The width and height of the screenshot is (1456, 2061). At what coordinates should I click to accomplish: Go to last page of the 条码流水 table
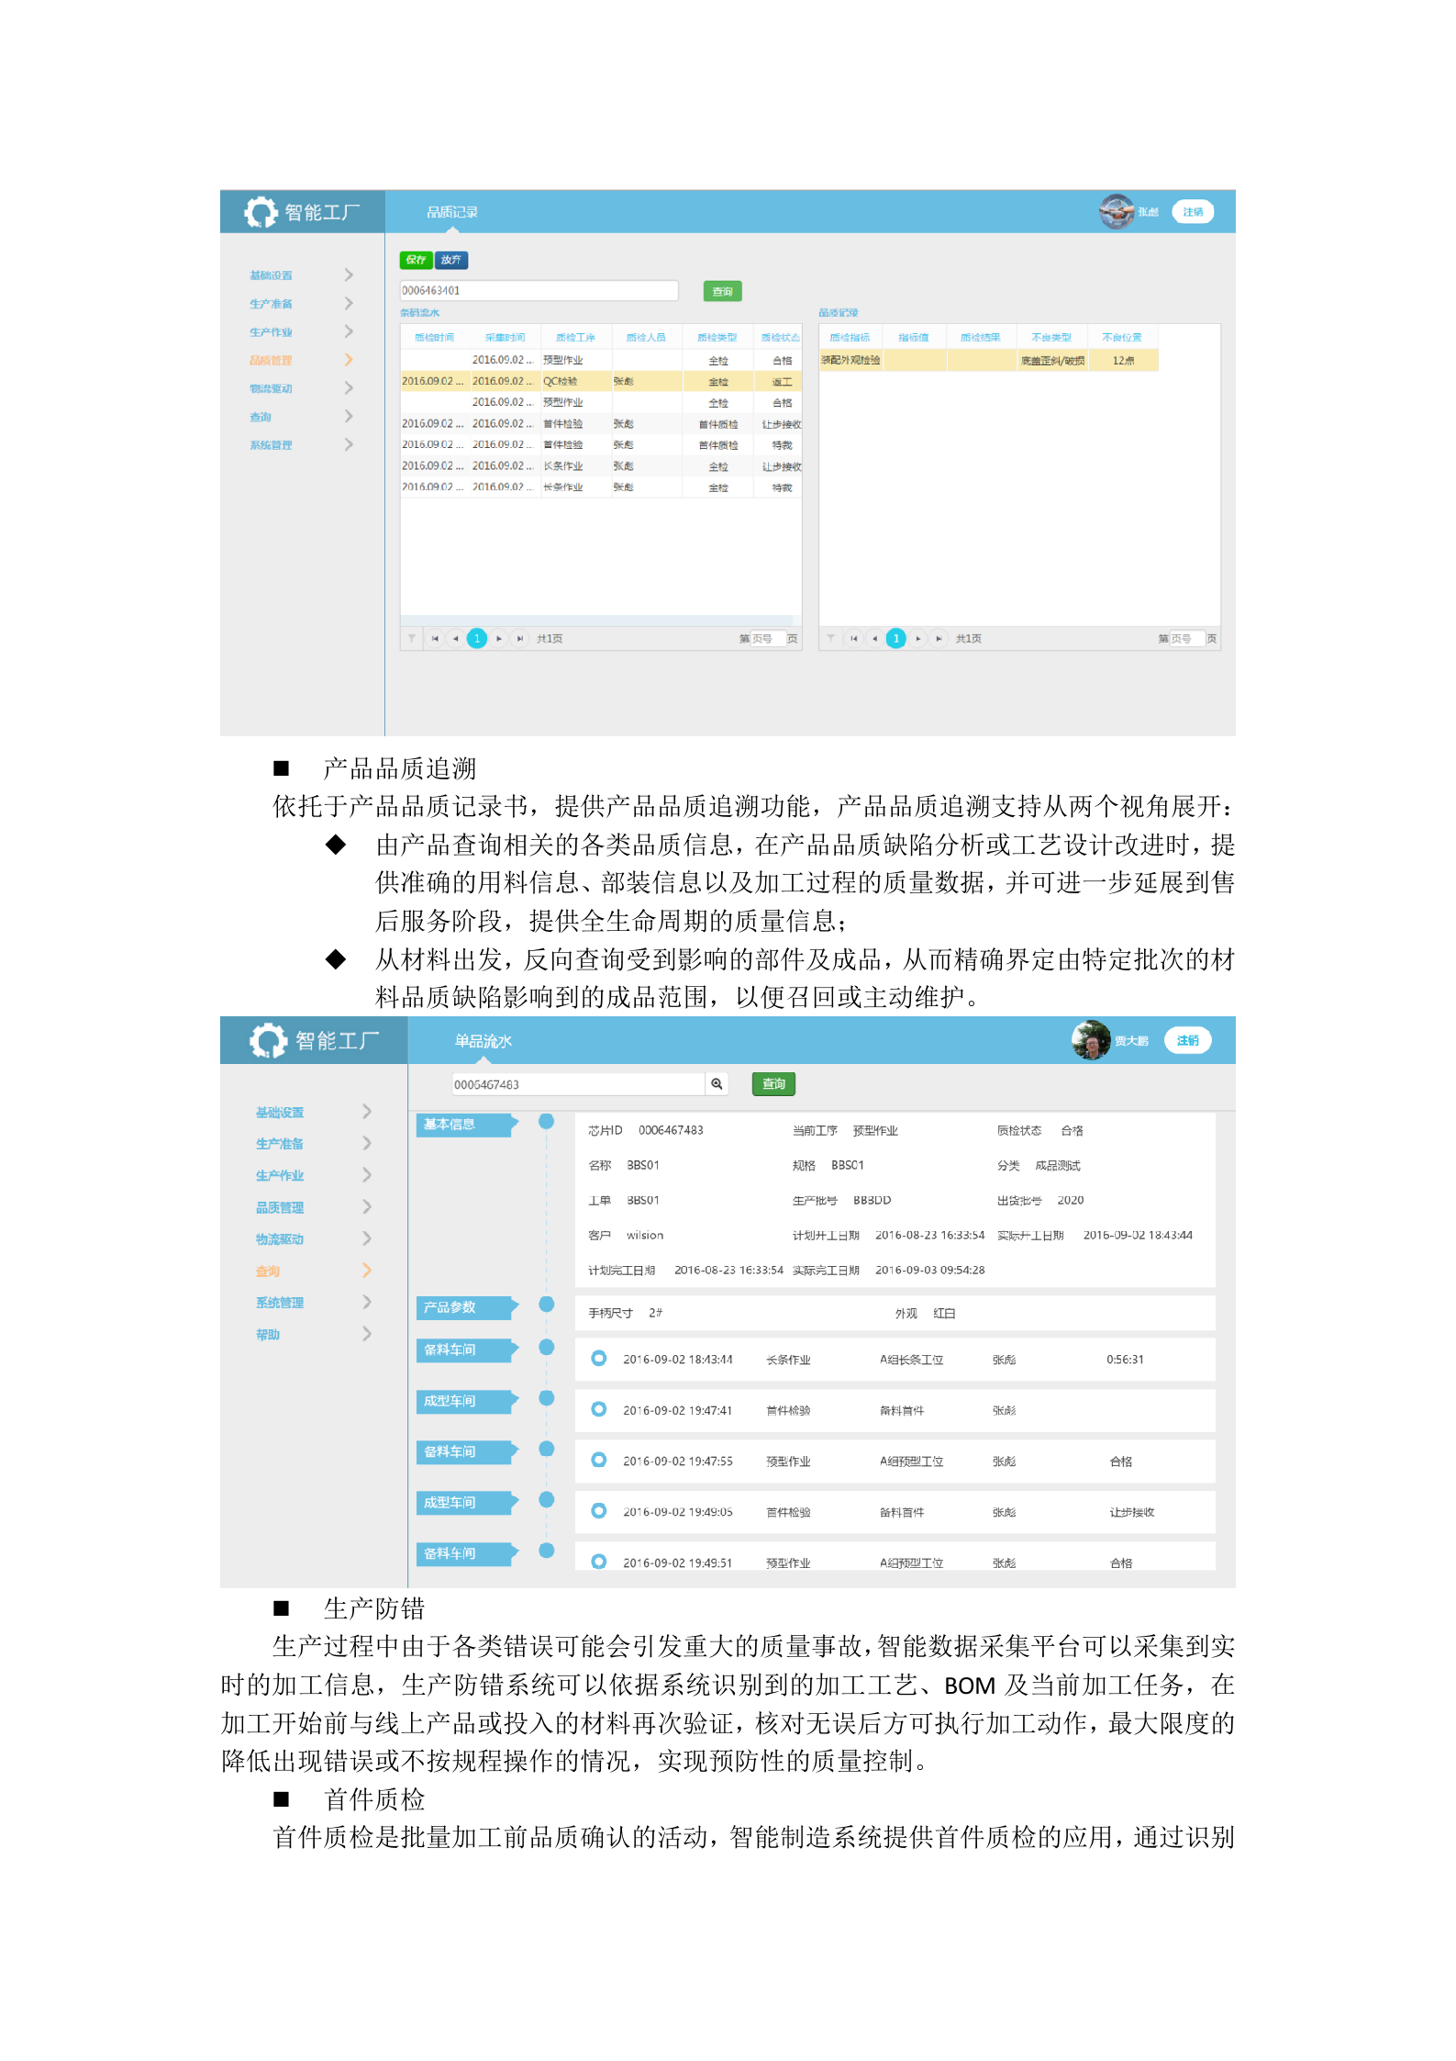pyautogui.click(x=520, y=638)
